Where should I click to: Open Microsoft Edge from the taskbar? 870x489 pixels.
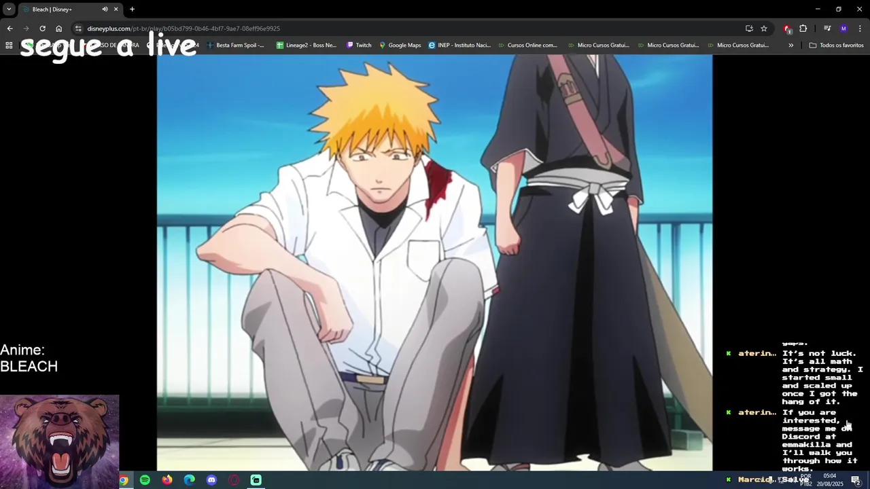190,480
